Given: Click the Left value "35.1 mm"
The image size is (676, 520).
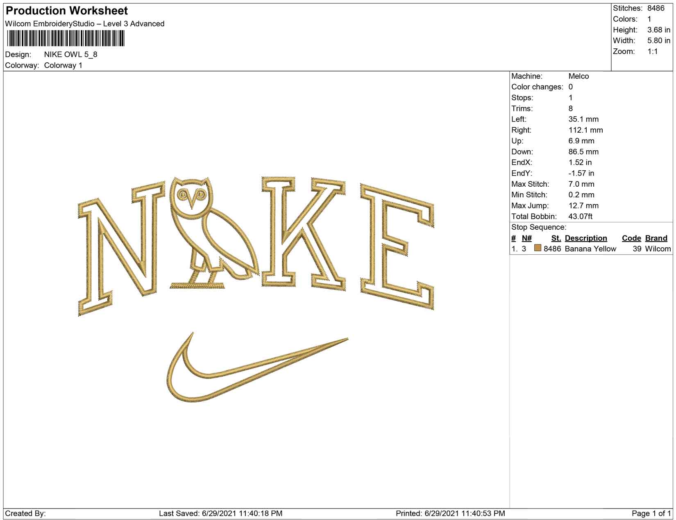Looking at the screenshot, I should (x=583, y=119).
